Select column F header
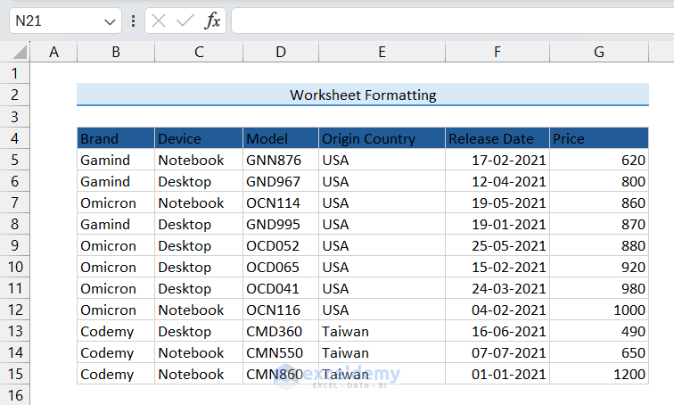 pyautogui.click(x=497, y=52)
